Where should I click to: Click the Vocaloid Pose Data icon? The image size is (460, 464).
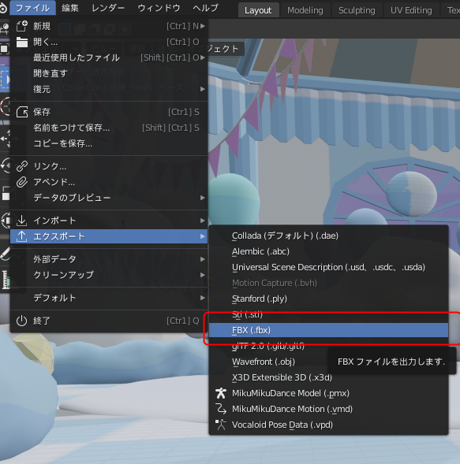(221, 425)
